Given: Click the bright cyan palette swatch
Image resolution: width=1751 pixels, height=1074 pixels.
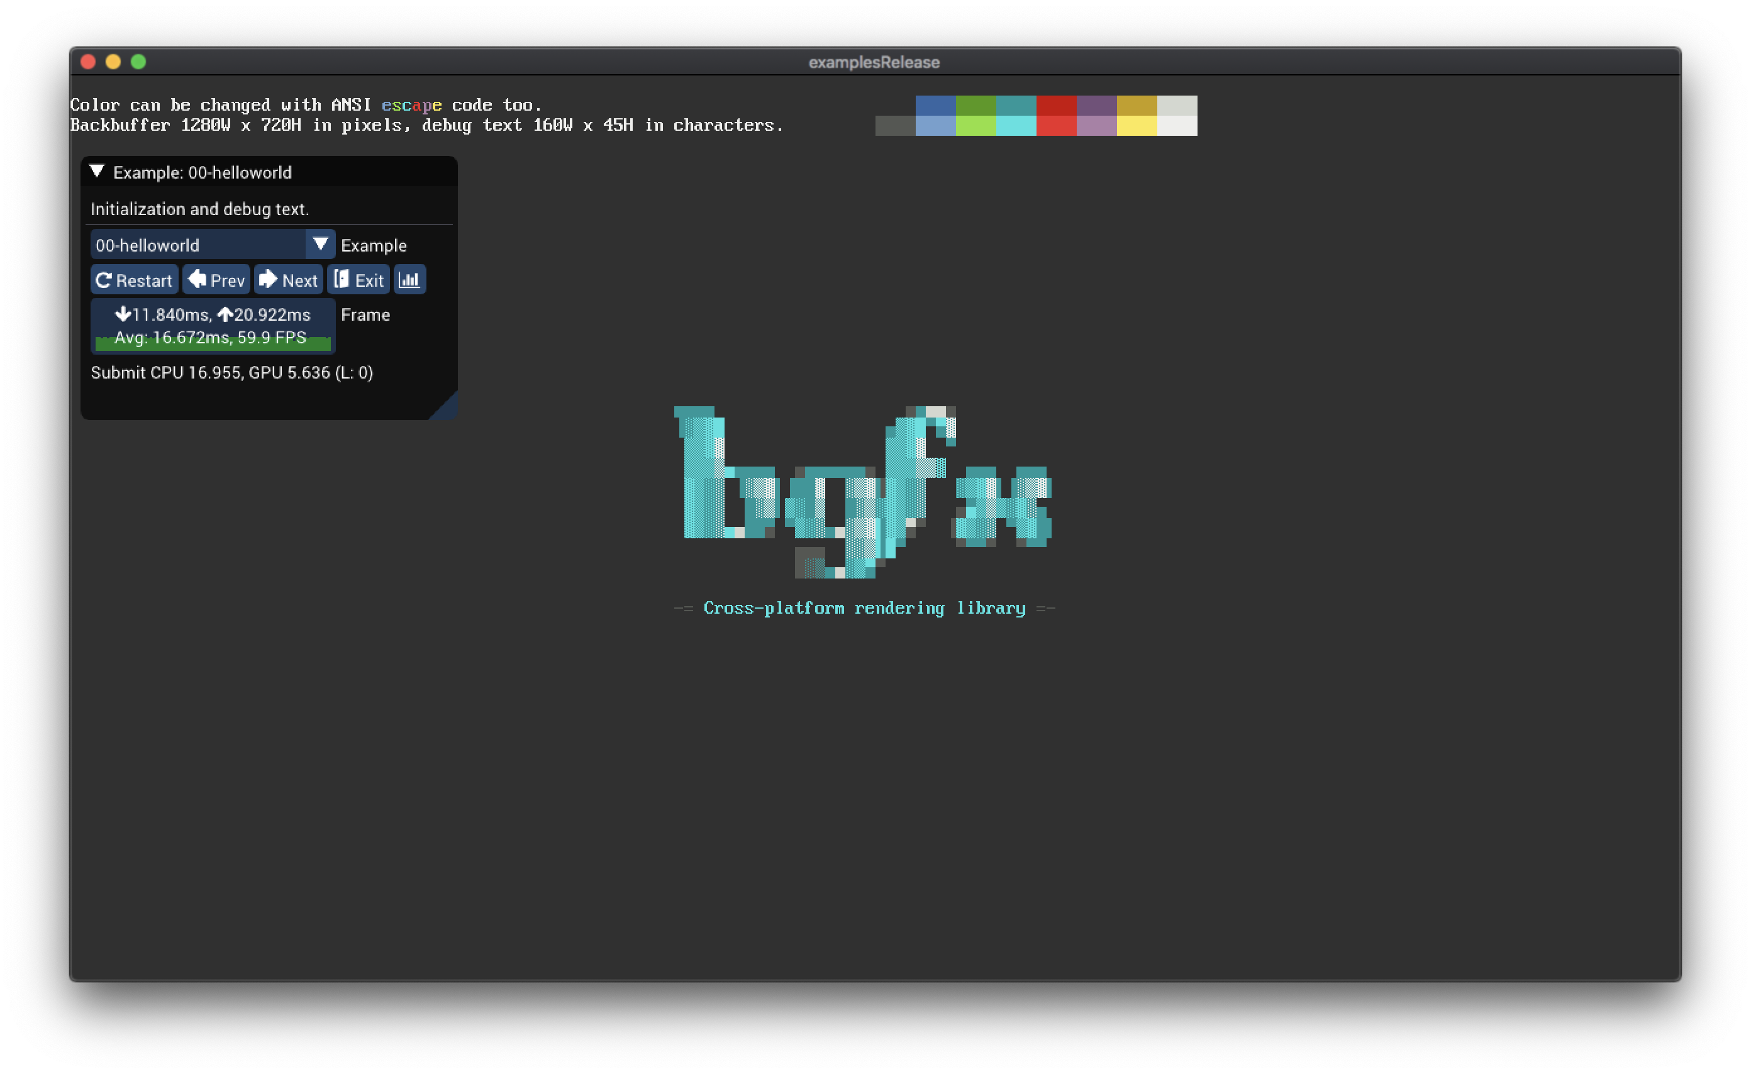Looking at the screenshot, I should click(x=1016, y=125).
